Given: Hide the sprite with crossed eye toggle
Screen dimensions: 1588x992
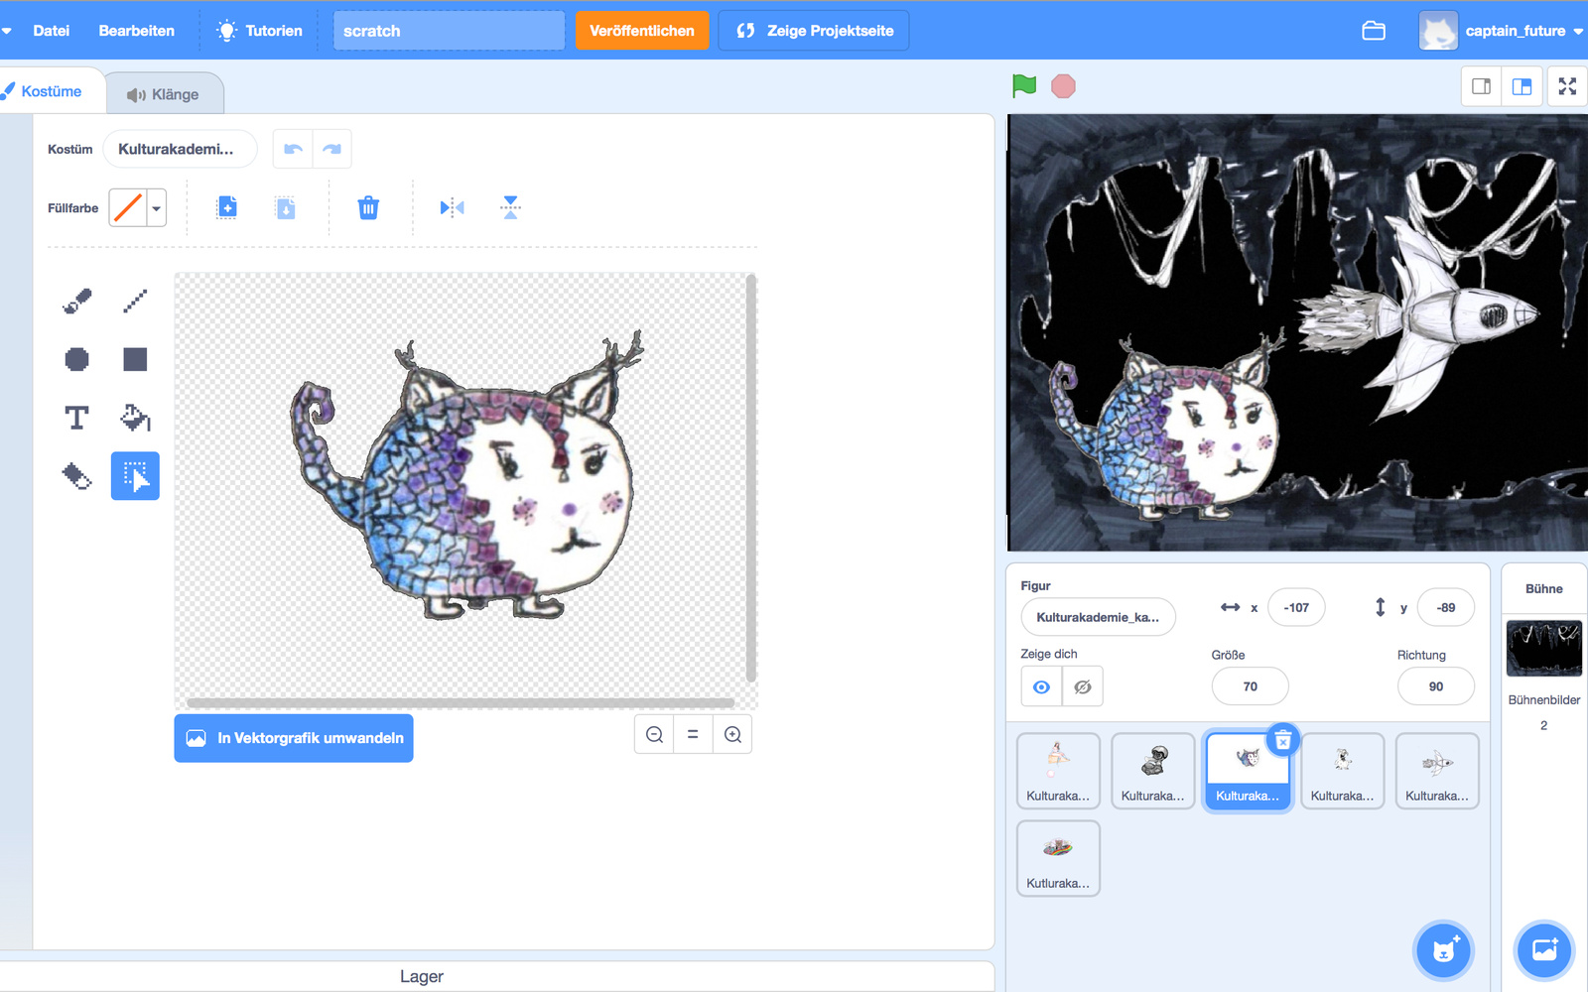Looking at the screenshot, I should 1083,686.
